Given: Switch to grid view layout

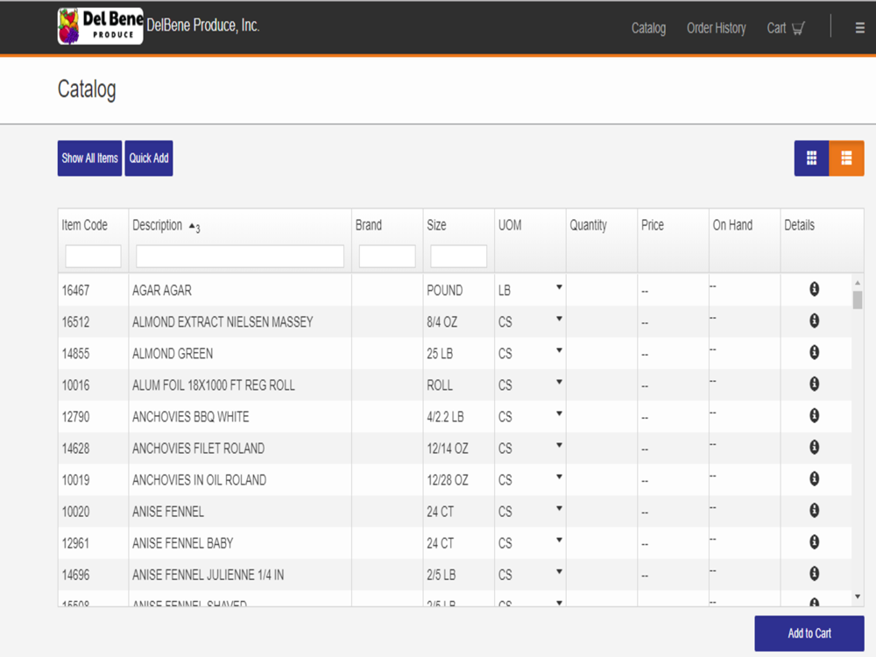Looking at the screenshot, I should (x=811, y=158).
